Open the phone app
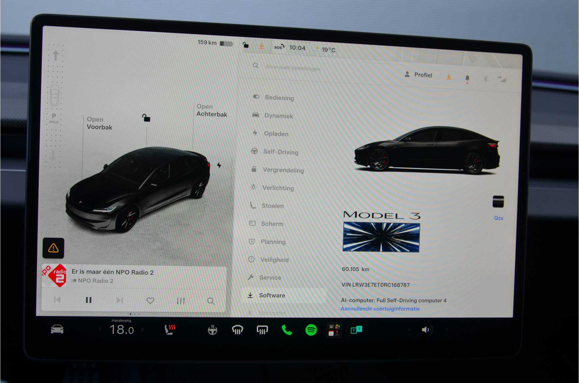This screenshot has height=383, width=579. (x=286, y=330)
